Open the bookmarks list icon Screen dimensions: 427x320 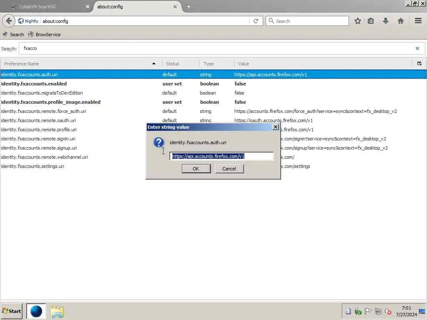click(371, 21)
